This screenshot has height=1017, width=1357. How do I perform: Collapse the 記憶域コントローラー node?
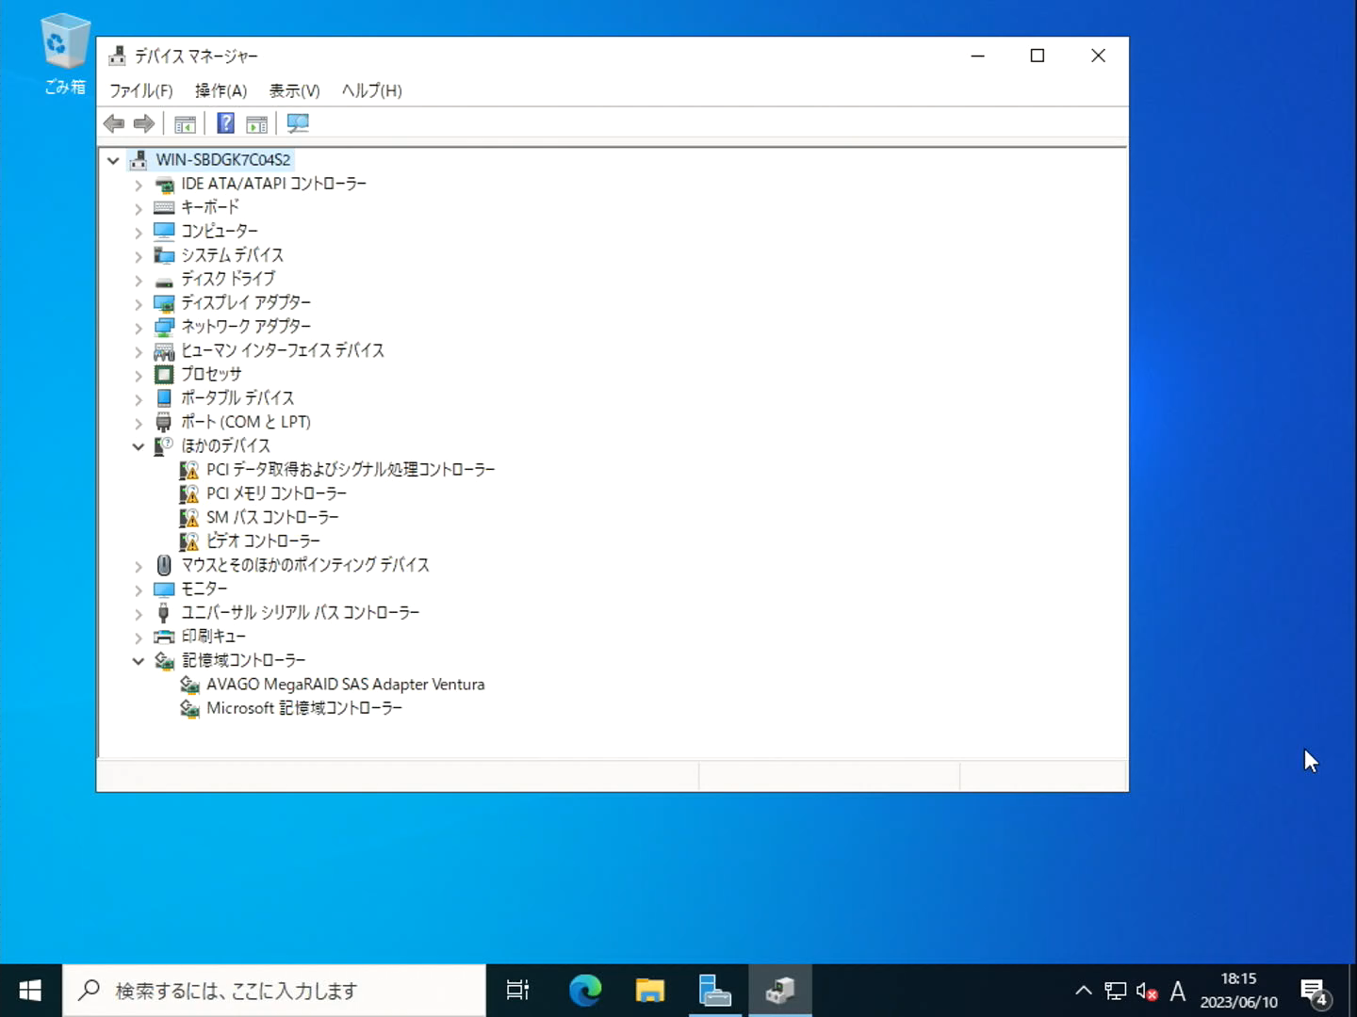point(139,661)
